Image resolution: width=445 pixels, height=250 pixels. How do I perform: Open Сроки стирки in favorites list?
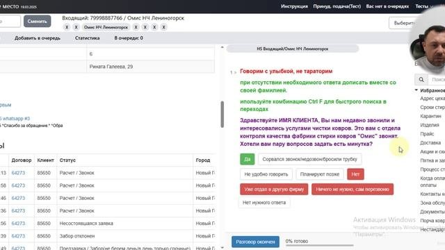coord(432,108)
